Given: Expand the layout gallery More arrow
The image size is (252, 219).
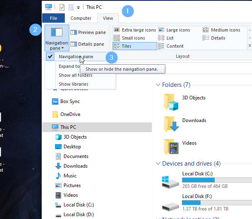Looking at the screenshot, I should click(250, 46).
